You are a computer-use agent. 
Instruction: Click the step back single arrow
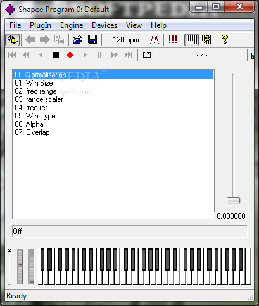tap(41, 55)
